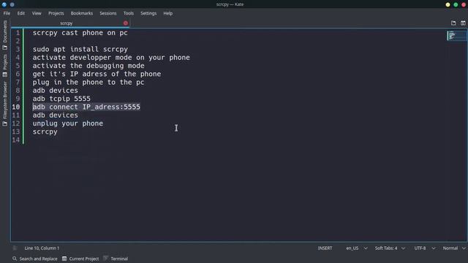Toggle the INSERT mode indicator
468x263 pixels.
325,248
